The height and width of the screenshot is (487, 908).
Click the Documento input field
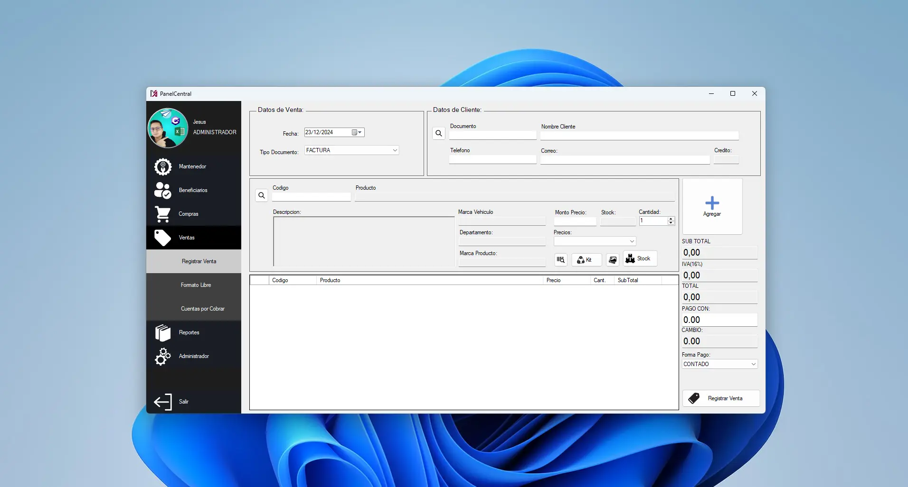(x=493, y=136)
